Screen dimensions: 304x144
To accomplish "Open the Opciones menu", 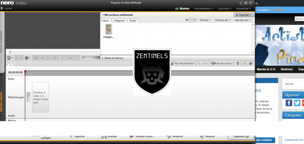I will (225, 9).
